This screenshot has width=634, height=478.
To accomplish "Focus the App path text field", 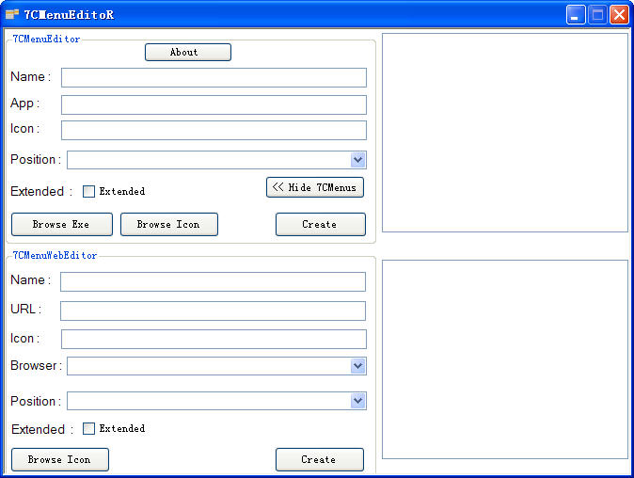I will (214, 104).
